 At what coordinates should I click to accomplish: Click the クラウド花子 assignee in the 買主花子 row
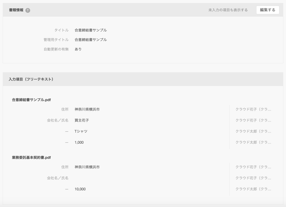(253, 120)
